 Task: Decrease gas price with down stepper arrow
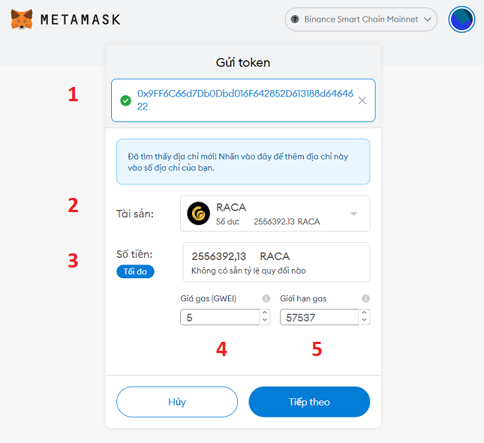(x=265, y=321)
